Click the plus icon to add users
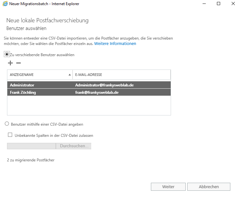 pos(10,63)
